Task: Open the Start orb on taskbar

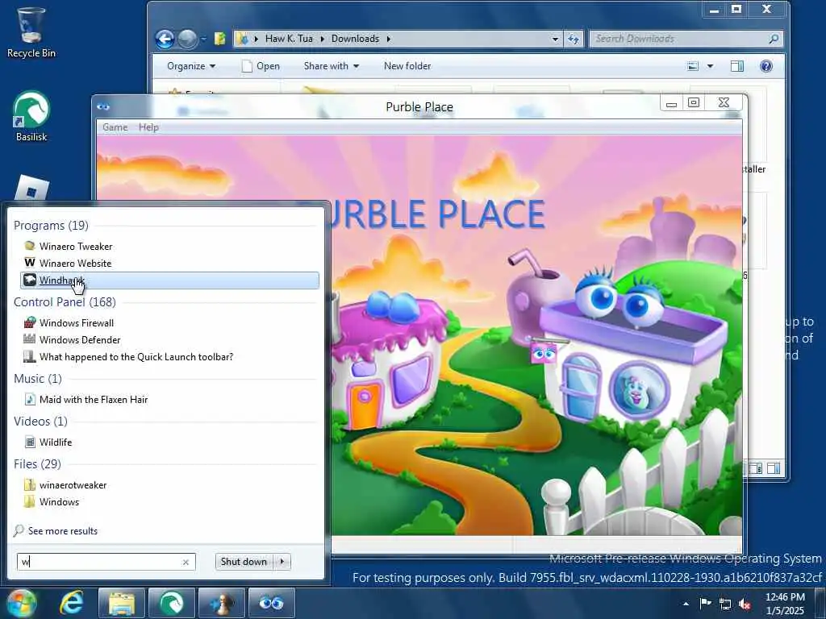Action: coord(21,603)
